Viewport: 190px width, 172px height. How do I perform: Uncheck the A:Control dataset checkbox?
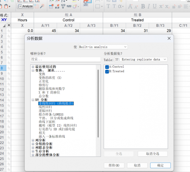point(107,67)
